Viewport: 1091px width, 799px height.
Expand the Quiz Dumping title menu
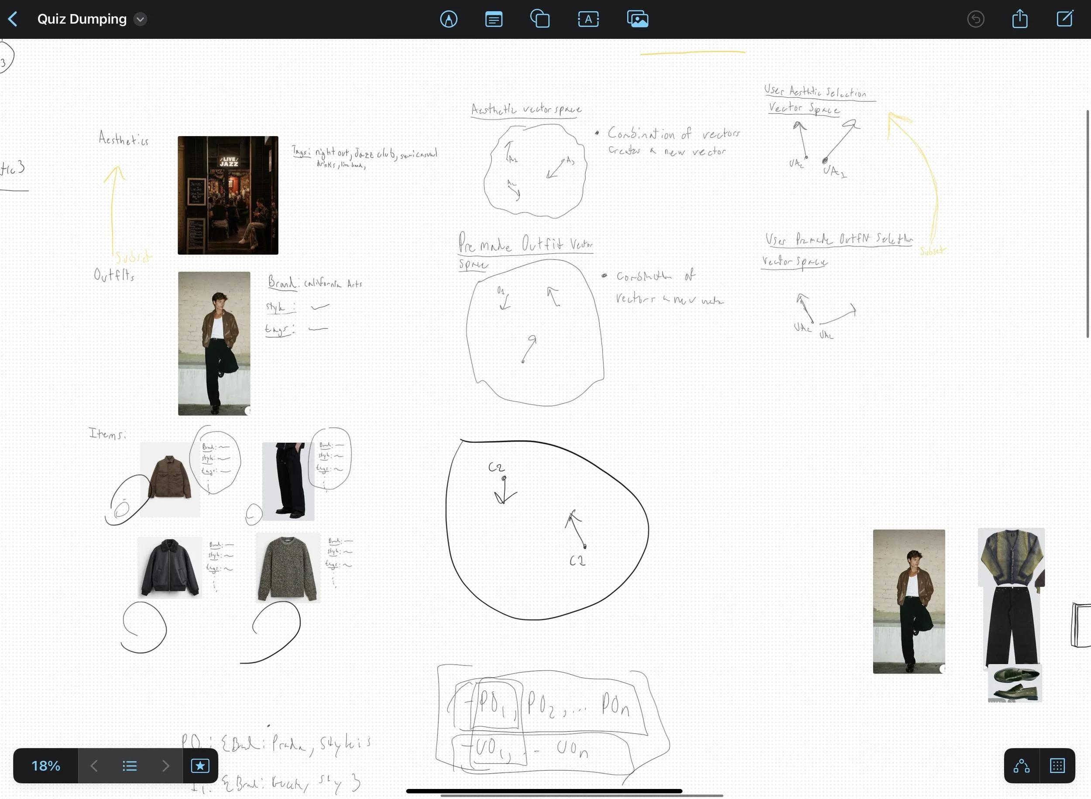click(x=141, y=19)
